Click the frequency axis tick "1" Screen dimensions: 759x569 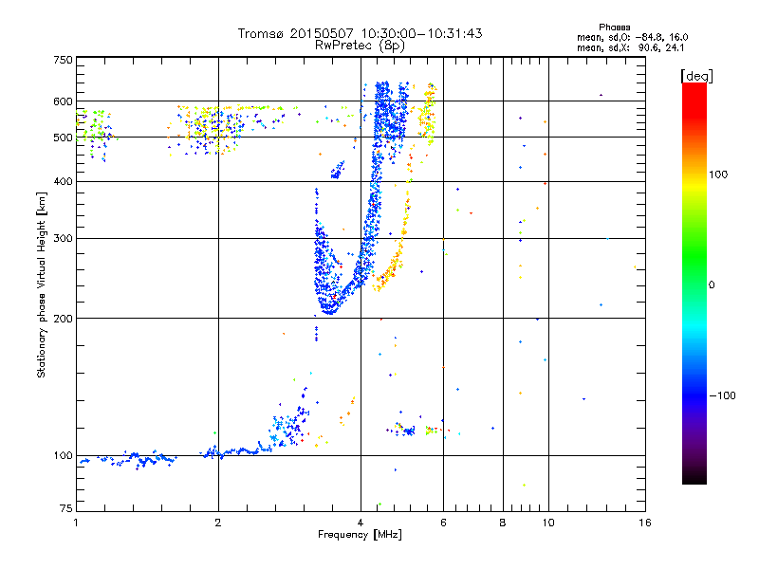(x=76, y=523)
